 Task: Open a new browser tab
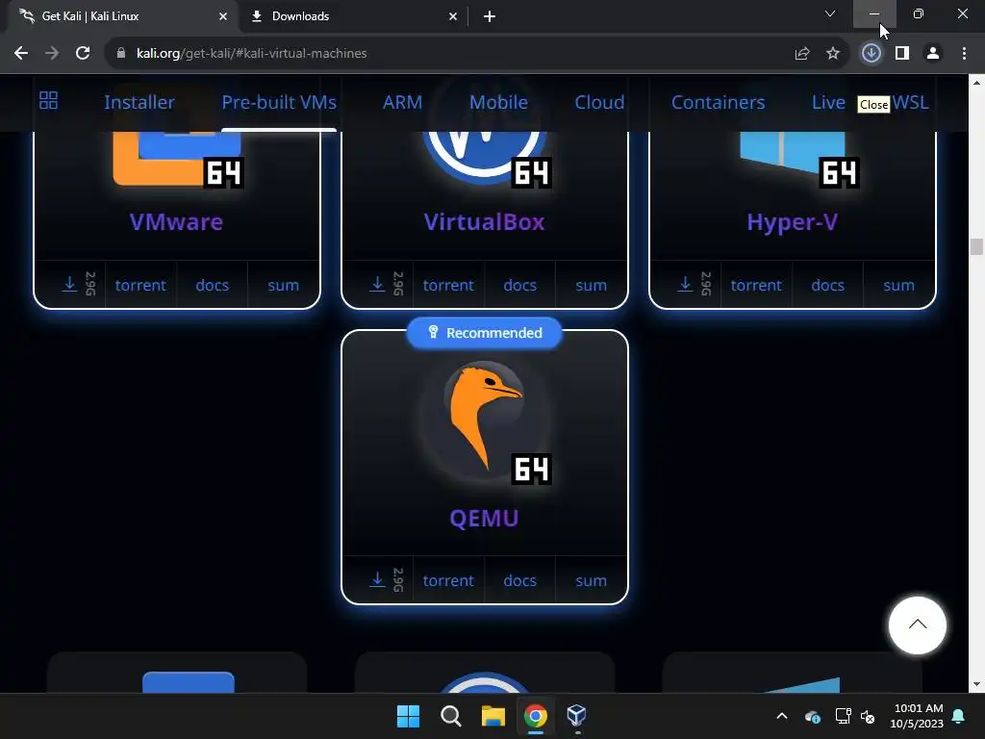point(490,16)
